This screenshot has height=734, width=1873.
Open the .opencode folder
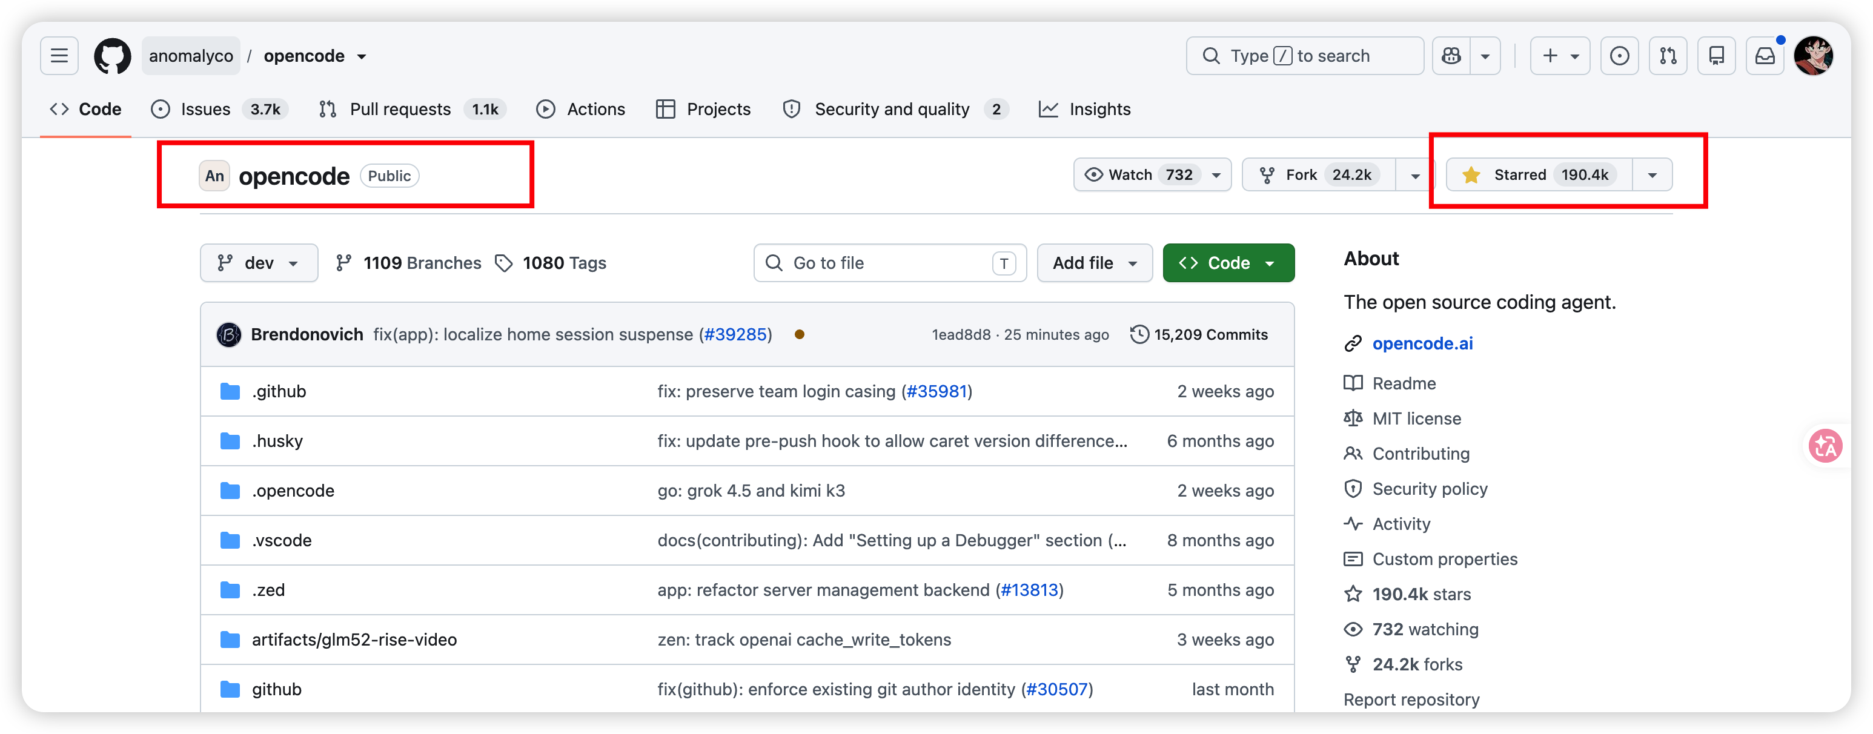(293, 491)
